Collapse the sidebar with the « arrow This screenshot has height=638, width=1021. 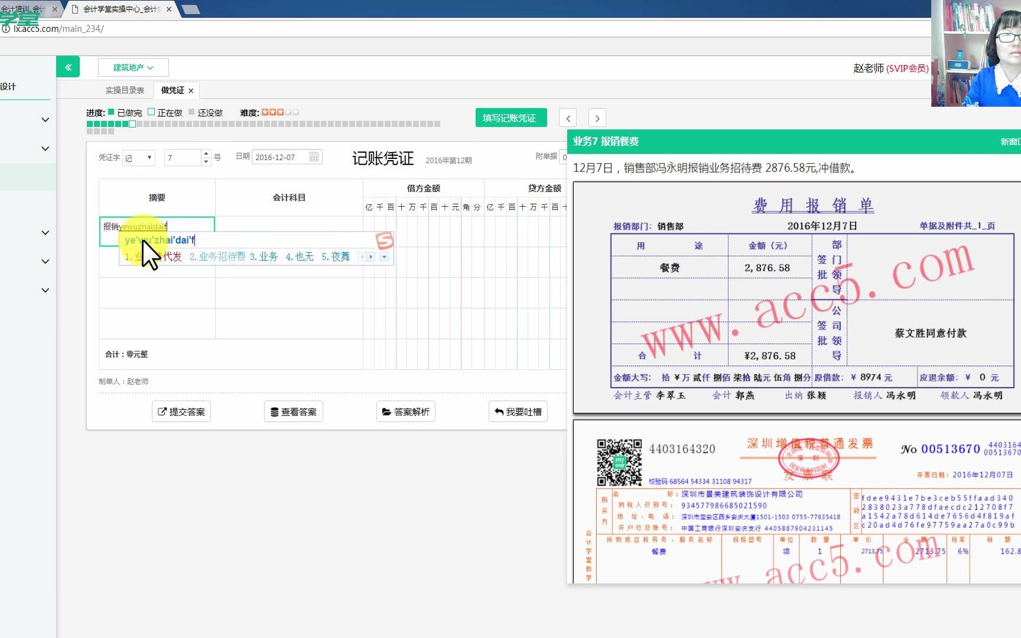(67, 67)
